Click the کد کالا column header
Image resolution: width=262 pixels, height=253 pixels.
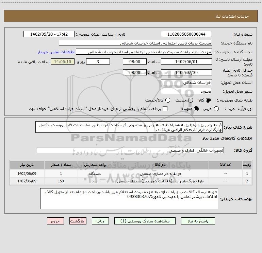click(225, 165)
